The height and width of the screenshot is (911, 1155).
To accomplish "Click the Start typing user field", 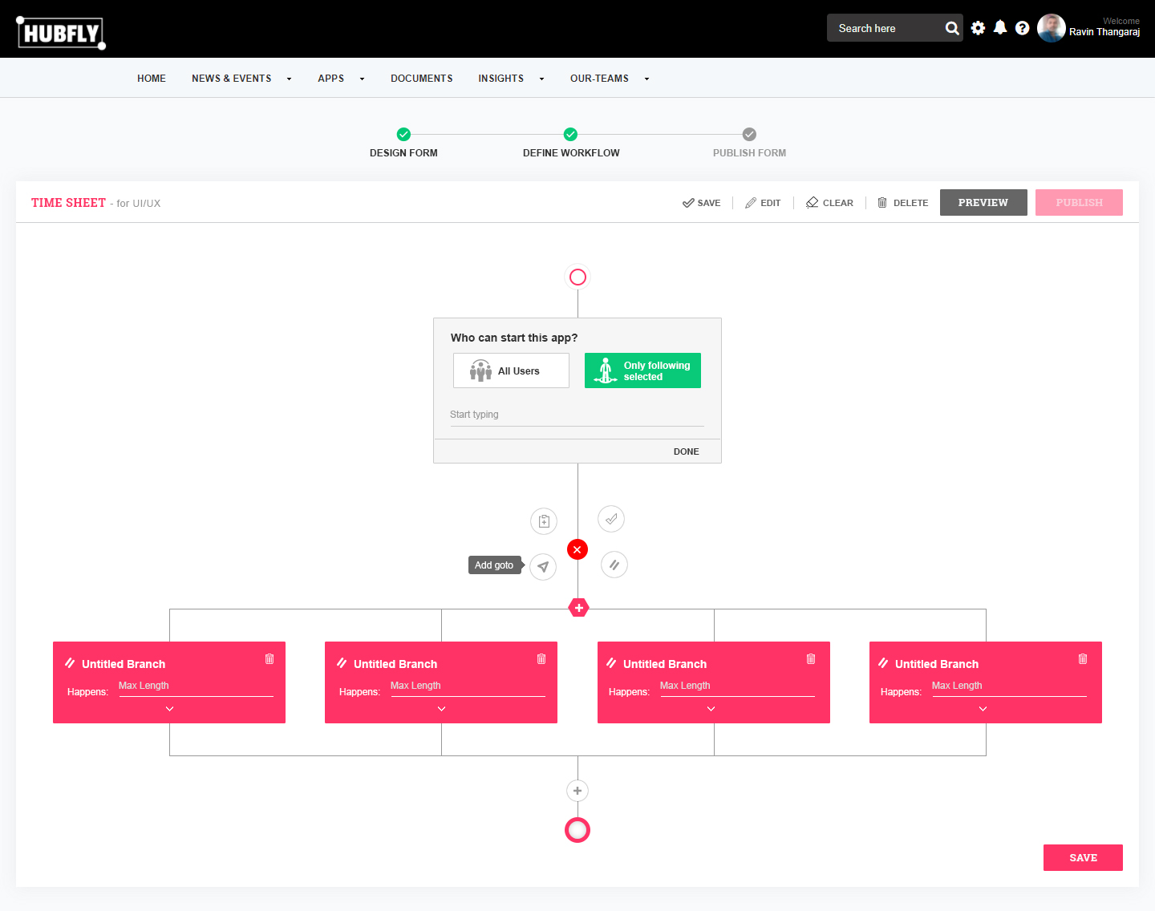I will coord(577,415).
